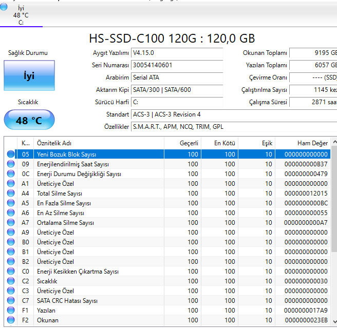Click the status orb for row A5
The height and width of the screenshot is (328, 337).
[x=11, y=203]
